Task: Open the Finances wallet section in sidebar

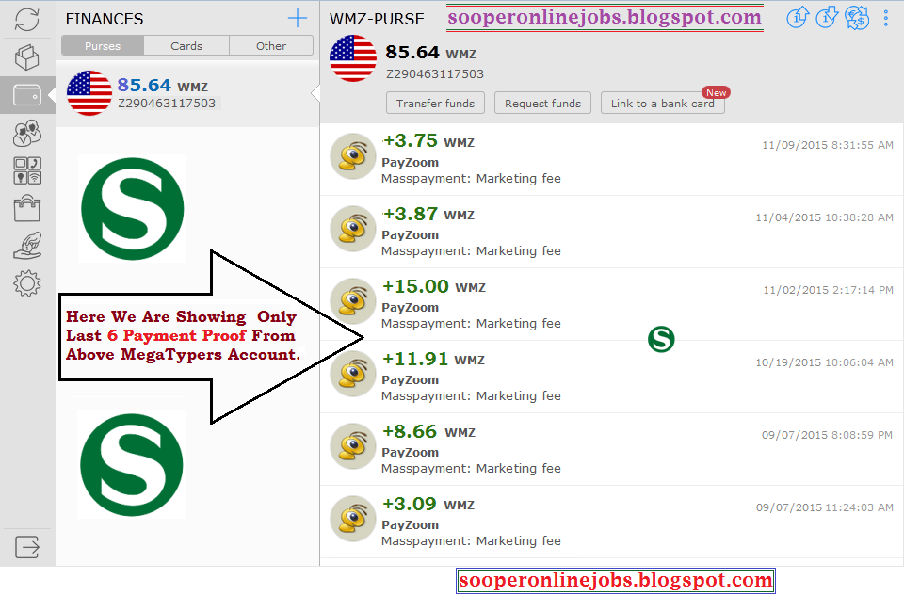Action: (27, 94)
